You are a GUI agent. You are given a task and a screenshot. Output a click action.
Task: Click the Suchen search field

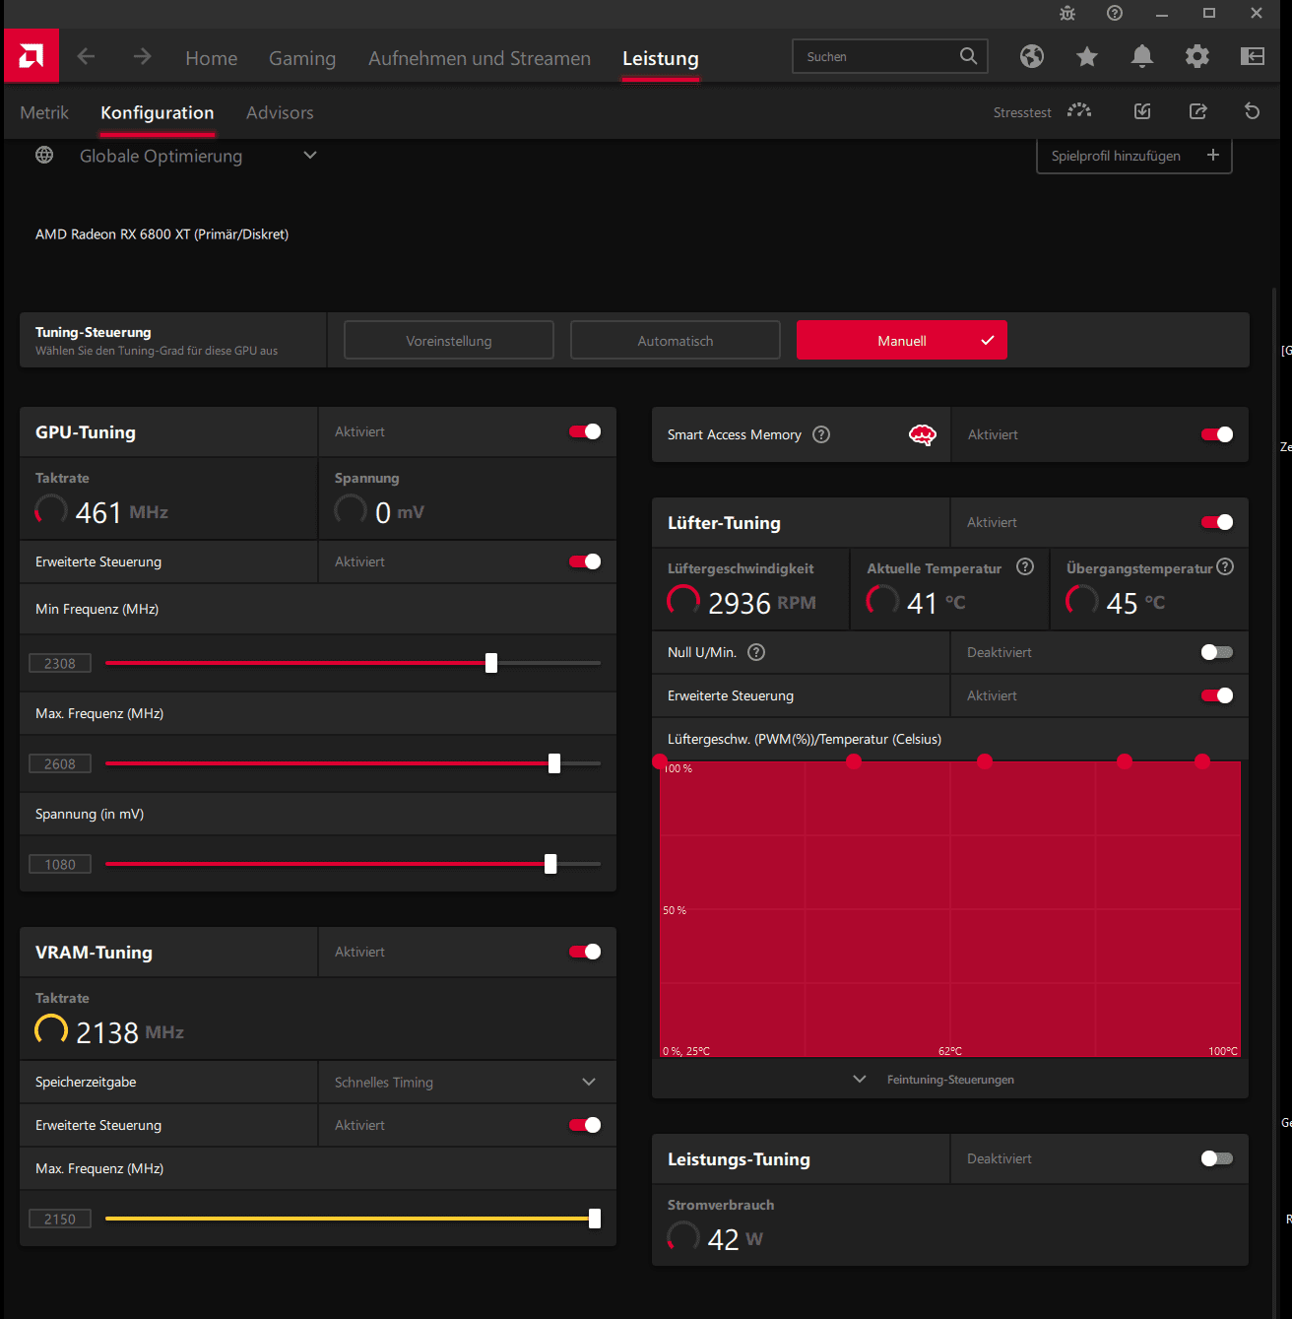point(890,56)
